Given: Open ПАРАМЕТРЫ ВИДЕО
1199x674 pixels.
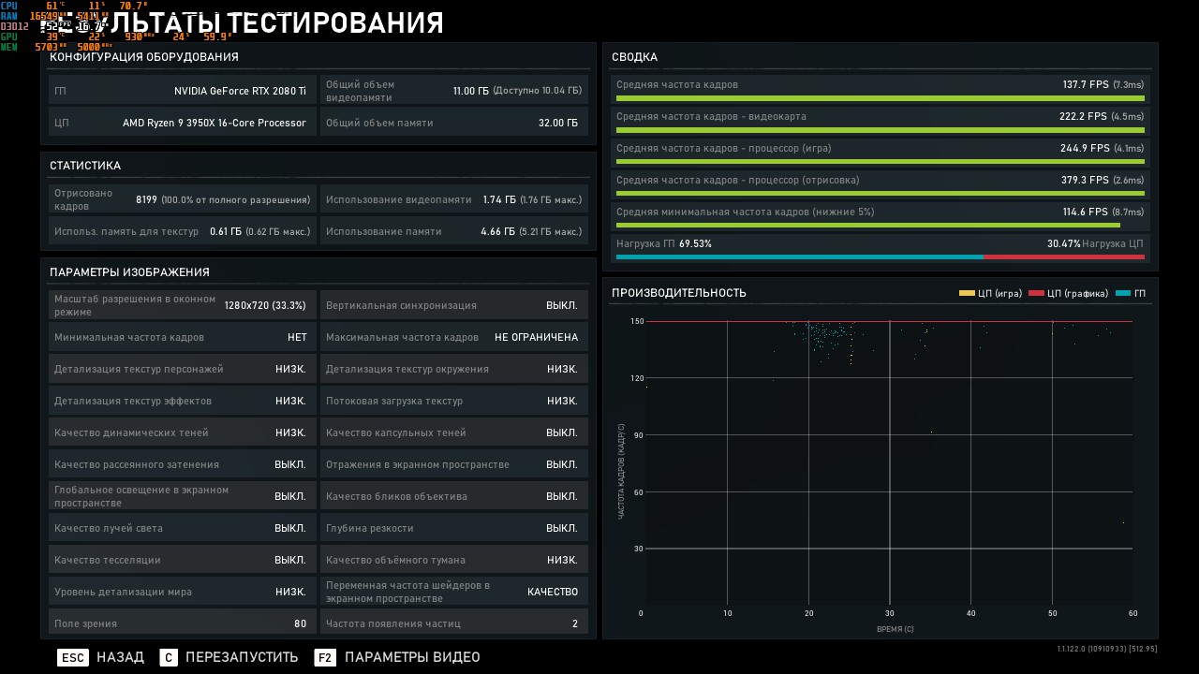Looking at the screenshot, I should (x=412, y=657).
